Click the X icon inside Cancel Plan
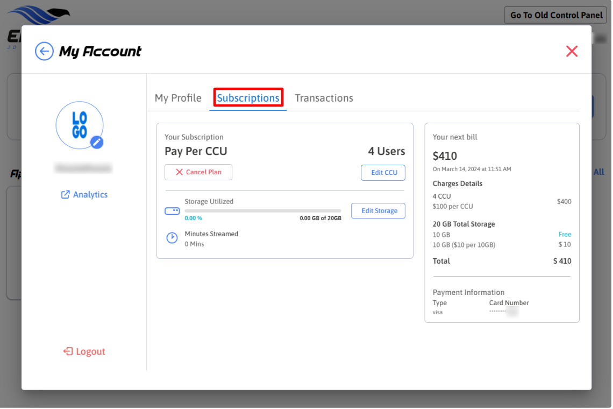The width and height of the screenshot is (613, 409). (180, 172)
